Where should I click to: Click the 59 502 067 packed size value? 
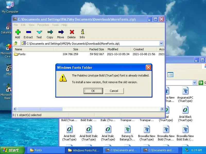point(97,54)
